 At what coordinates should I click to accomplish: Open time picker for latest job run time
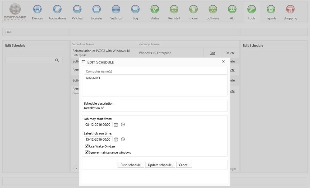123,139
